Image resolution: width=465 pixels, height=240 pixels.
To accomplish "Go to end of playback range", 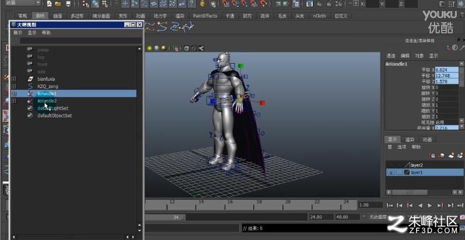I will (x=460, y=206).
